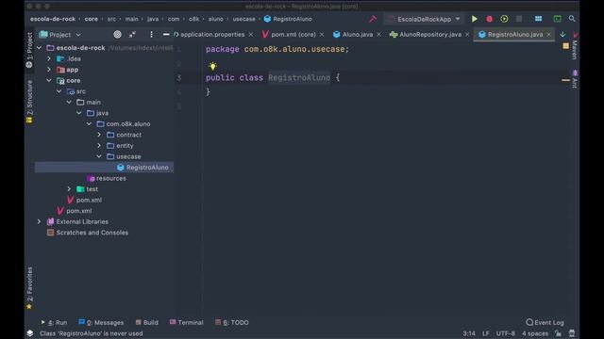Close the application.properties tab
Image resolution: width=604 pixels, height=339 pixels.
[251, 35]
